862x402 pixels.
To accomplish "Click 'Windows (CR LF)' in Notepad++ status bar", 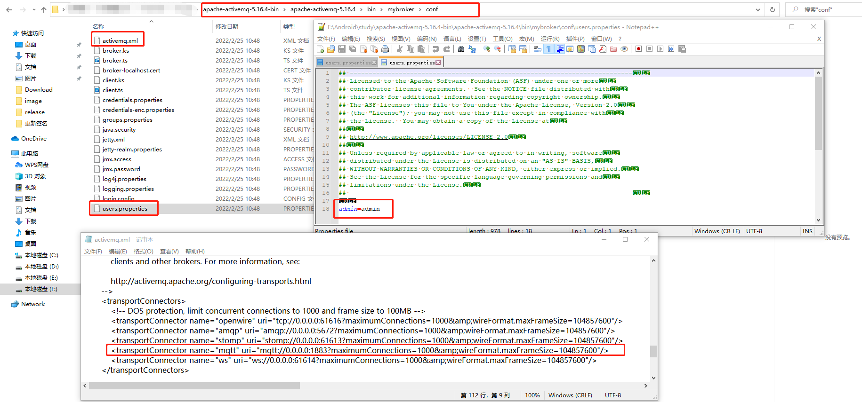I will tap(717, 231).
